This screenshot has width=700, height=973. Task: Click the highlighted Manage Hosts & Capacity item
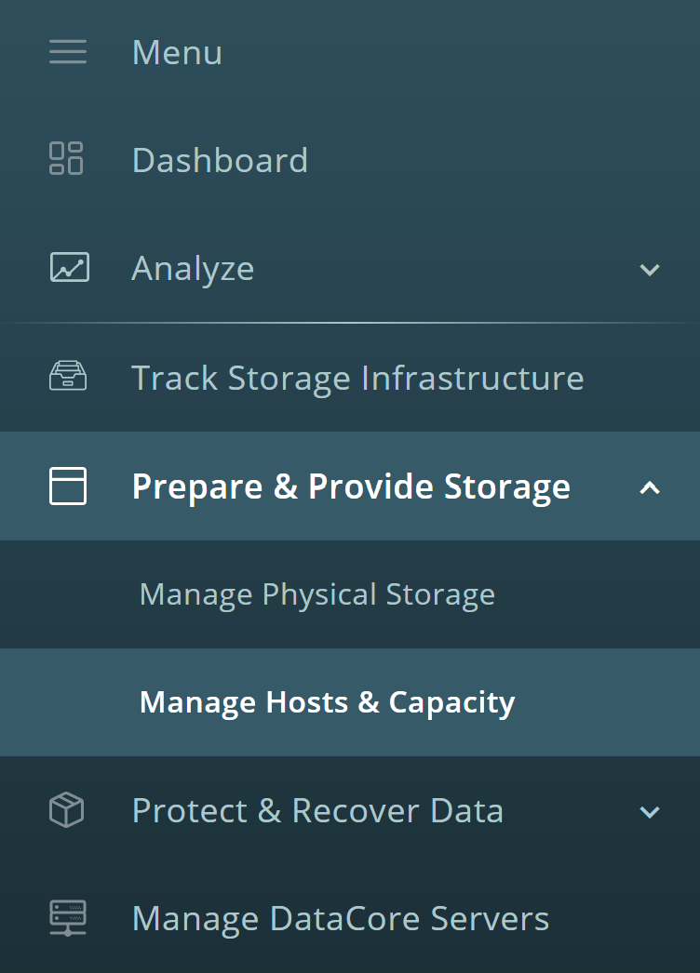(328, 702)
